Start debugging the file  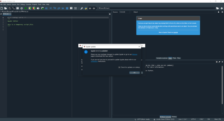pos(46,8)
